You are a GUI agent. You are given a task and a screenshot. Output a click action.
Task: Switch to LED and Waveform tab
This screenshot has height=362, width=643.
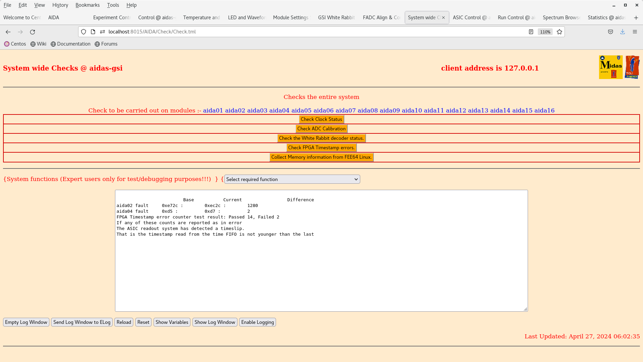pos(247,18)
